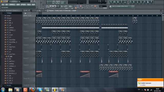Image resolution: width=164 pixels, height=92 pixels.
Task: Mute Track 6 using its green light
Action: 34,56
